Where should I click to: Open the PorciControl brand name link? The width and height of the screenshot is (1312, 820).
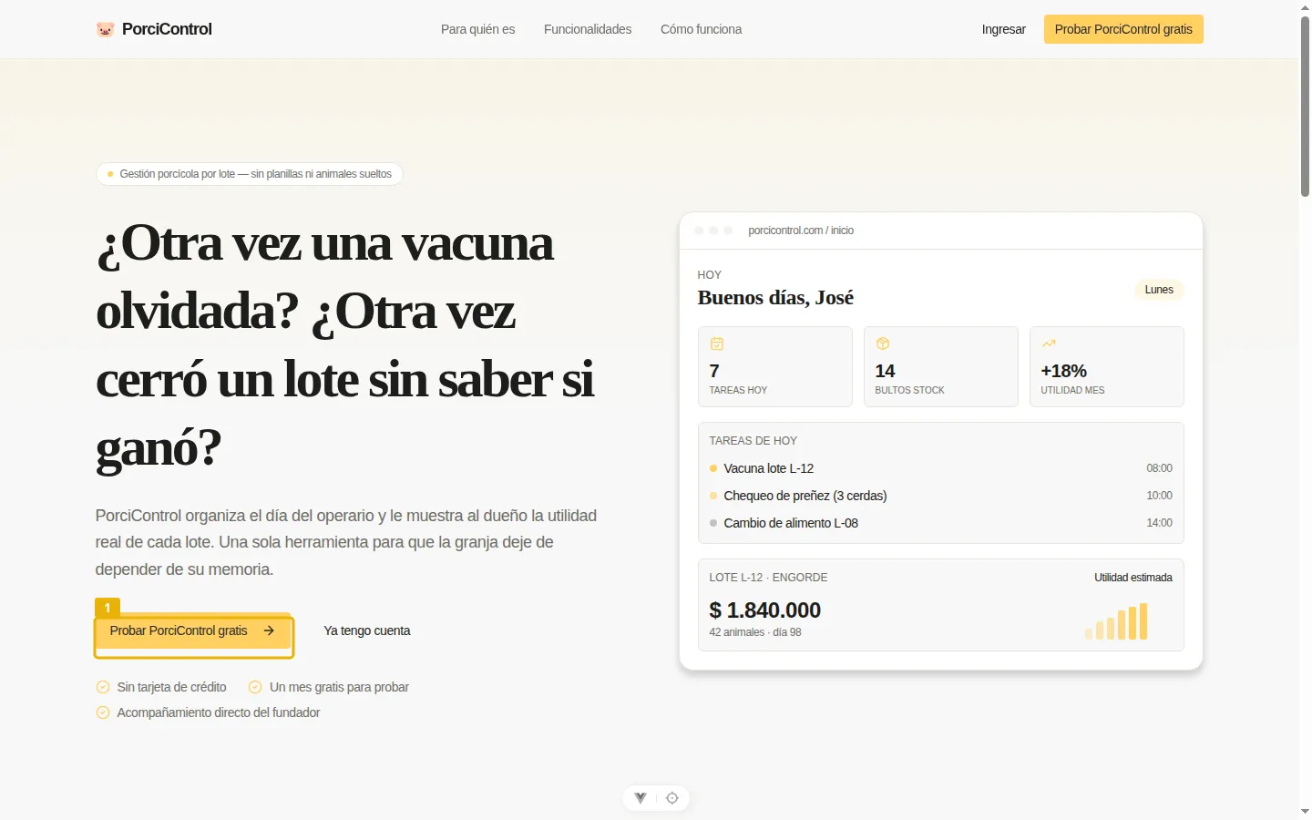point(167,29)
